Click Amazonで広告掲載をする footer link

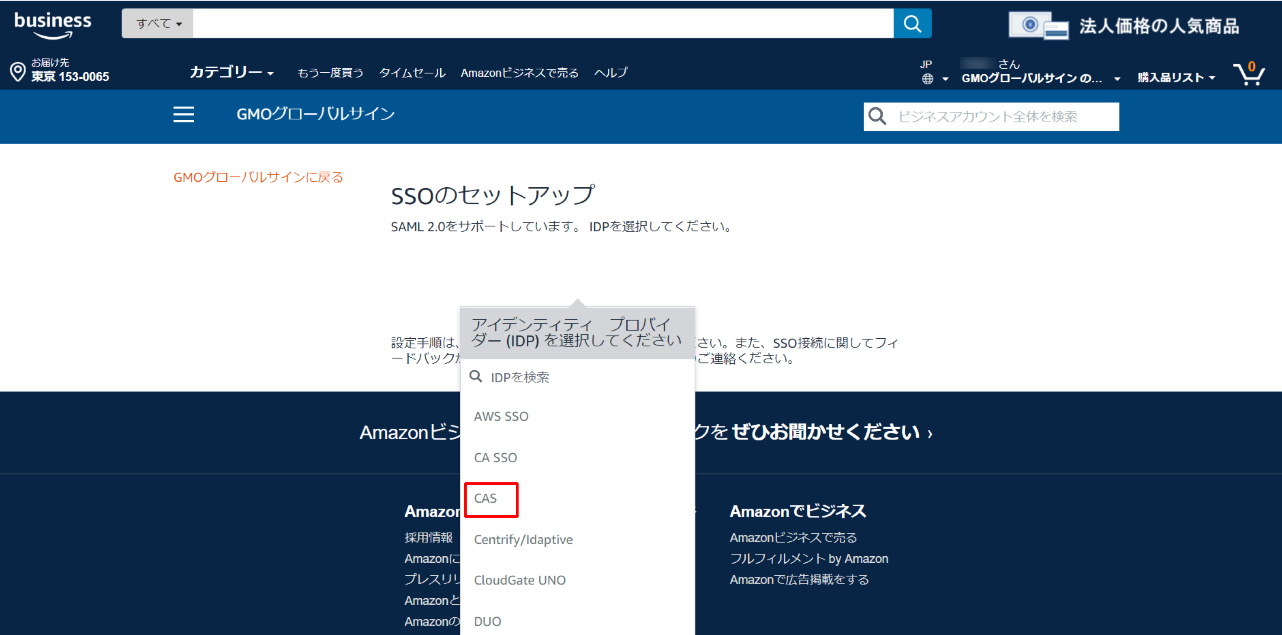(799, 579)
